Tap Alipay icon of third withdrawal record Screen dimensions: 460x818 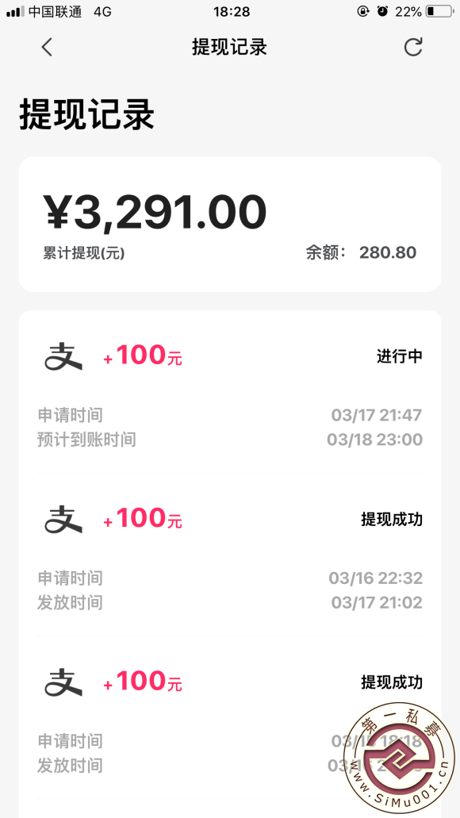[63, 682]
